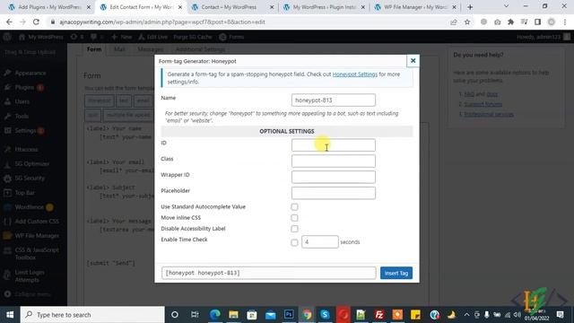Enable Use Standard Autocomplete Value checkbox
The height and width of the screenshot is (323, 574).
[x=294, y=207]
